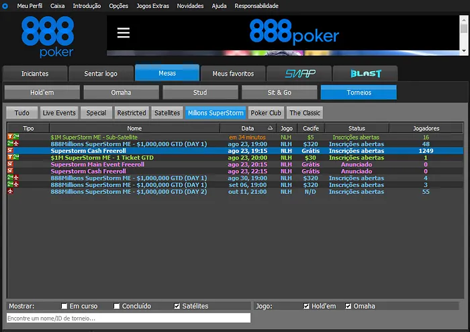
Task: Toggle the Em curso checkbox
Action: 64,306
